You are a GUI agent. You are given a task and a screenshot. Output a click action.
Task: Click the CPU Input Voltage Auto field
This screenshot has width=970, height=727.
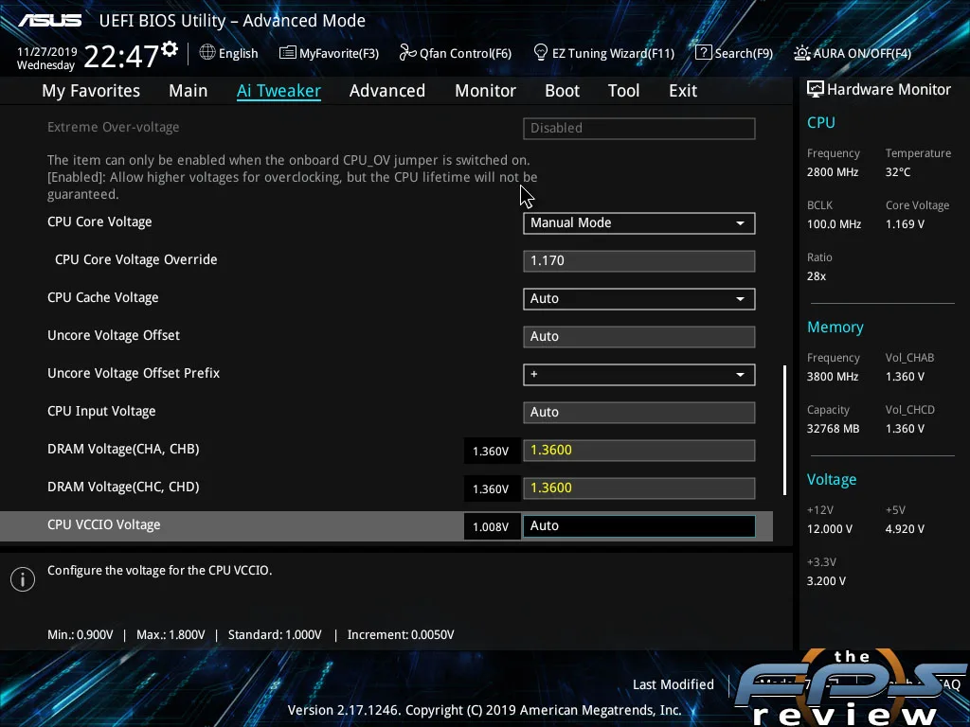tap(639, 413)
